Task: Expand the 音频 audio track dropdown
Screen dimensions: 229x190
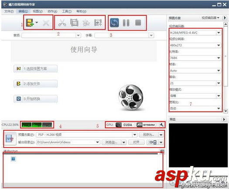Action: point(78,35)
